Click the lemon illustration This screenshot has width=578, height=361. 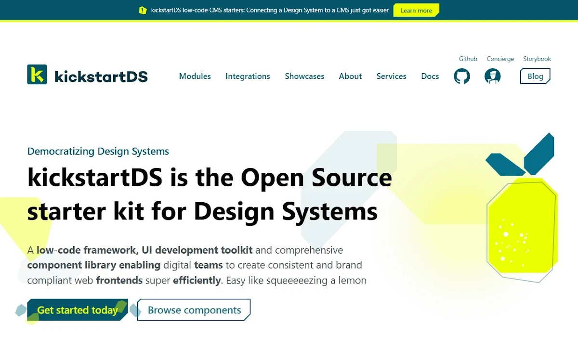pyautogui.click(x=522, y=207)
